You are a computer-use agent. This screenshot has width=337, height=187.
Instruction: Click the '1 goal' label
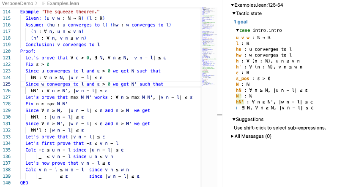[241, 22]
